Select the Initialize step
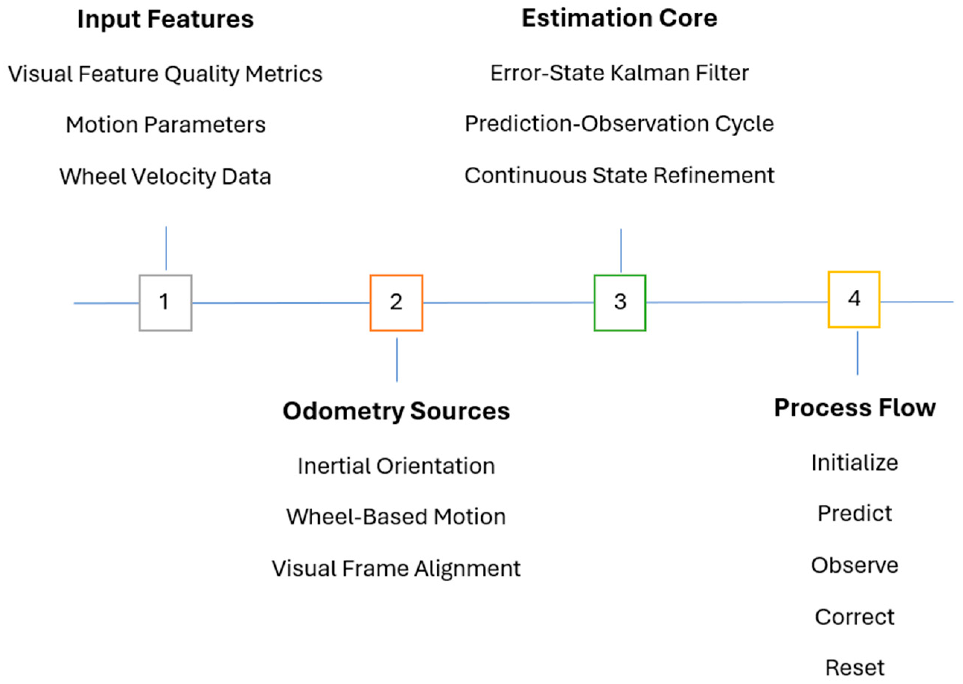 [x=855, y=463]
